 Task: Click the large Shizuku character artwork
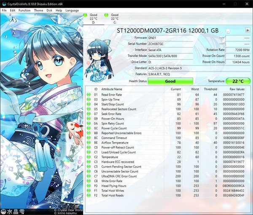coord(42,114)
